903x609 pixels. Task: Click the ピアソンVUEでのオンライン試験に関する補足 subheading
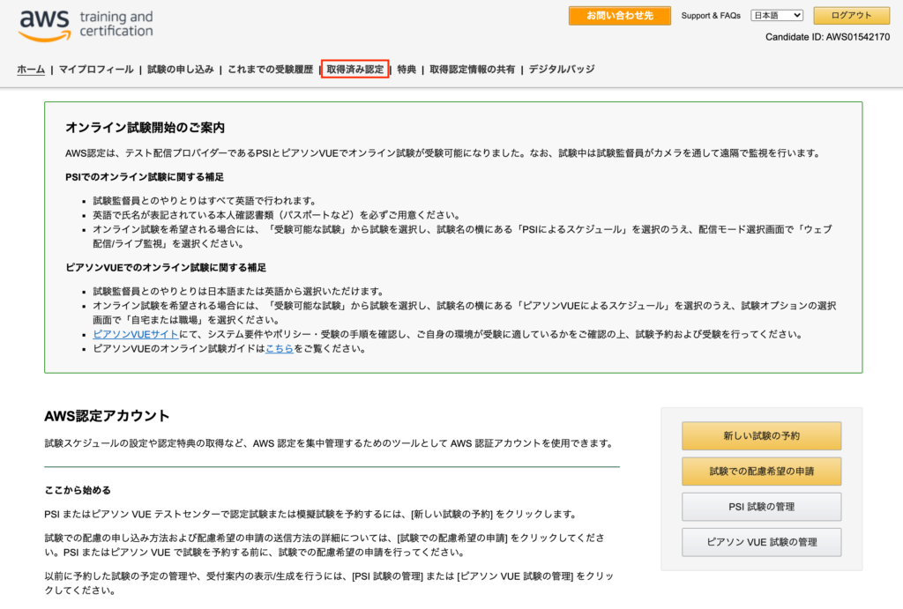click(x=166, y=268)
